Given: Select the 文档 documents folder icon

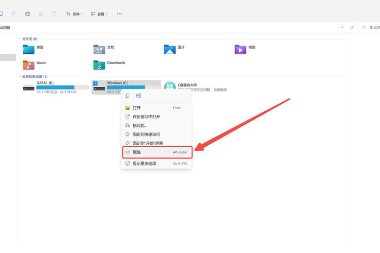Looking at the screenshot, I should point(99,50).
